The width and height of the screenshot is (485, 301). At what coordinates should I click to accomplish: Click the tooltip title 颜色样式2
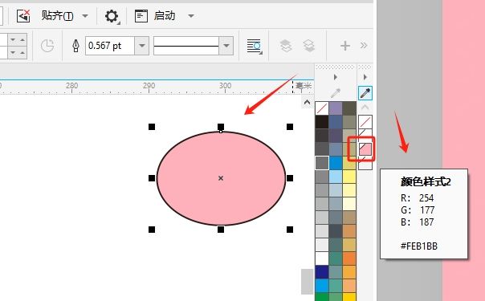click(426, 181)
